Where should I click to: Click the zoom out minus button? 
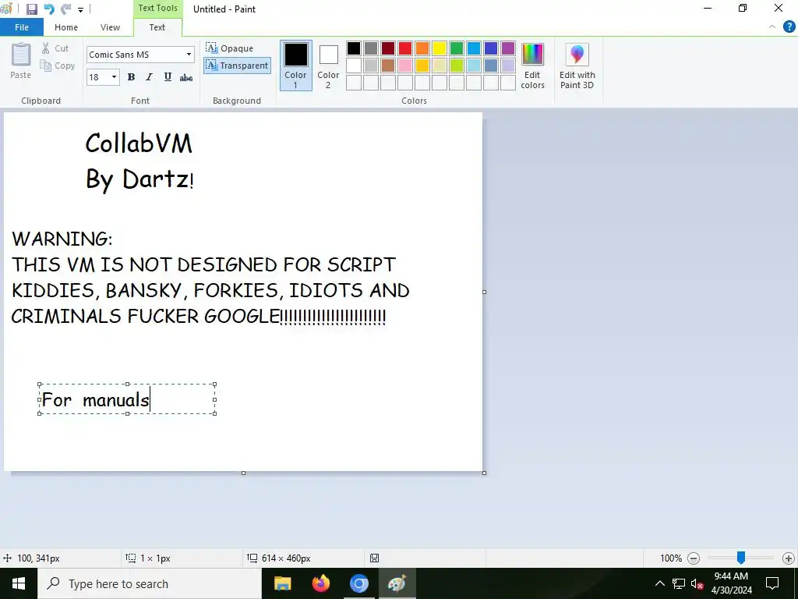(x=693, y=558)
